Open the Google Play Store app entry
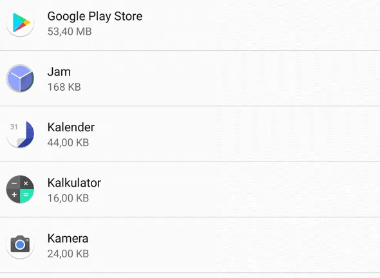The image size is (380, 278). click(x=95, y=16)
